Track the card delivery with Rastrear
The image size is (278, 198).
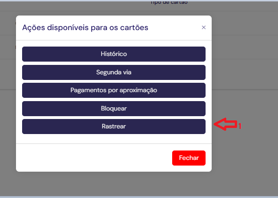click(114, 127)
